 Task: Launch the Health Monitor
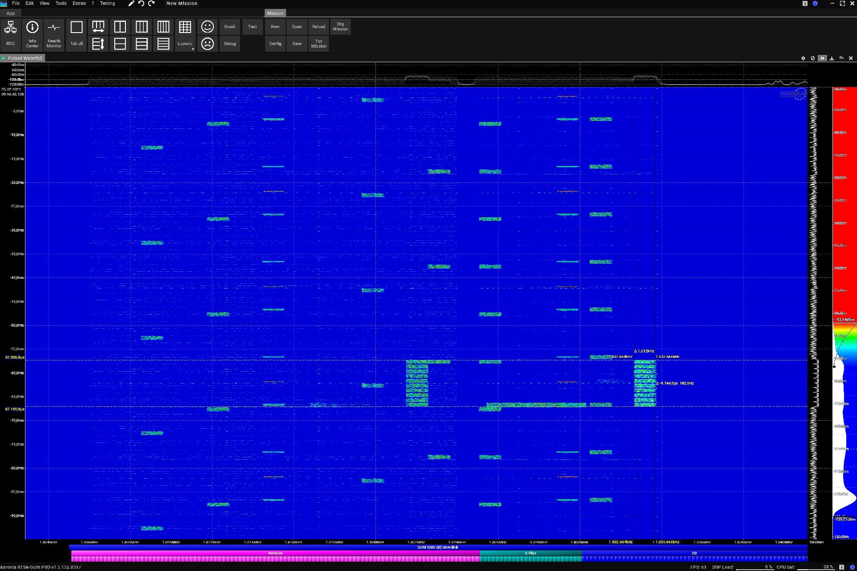click(x=54, y=35)
